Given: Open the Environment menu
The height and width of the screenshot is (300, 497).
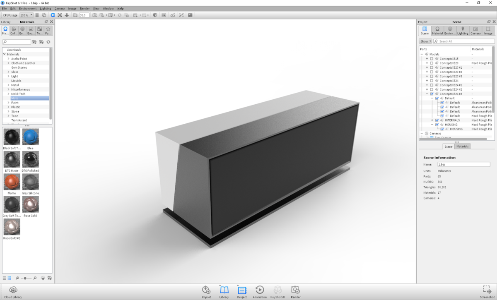Looking at the screenshot, I should tap(27, 8).
